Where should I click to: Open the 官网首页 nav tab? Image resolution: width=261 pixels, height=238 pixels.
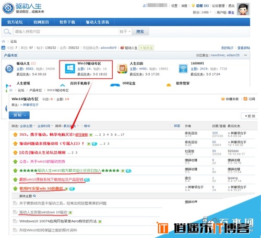(41, 22)
